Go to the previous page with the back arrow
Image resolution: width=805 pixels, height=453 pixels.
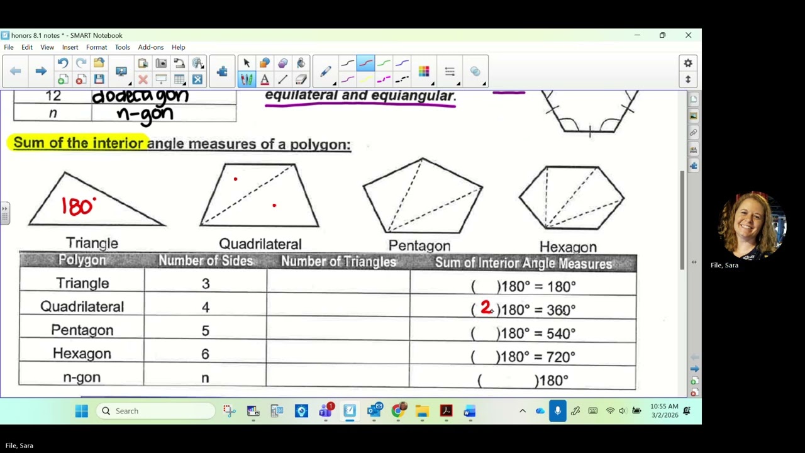(x=16, y=71)
